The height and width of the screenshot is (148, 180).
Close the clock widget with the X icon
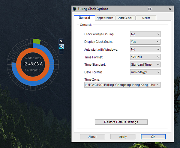coord(61,41)
